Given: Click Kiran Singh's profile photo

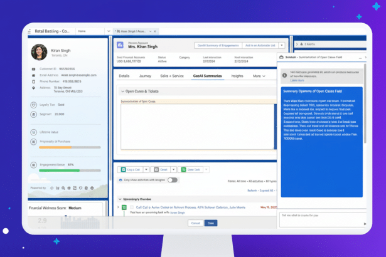Looking at the screenshot, I should pos(39,52).
